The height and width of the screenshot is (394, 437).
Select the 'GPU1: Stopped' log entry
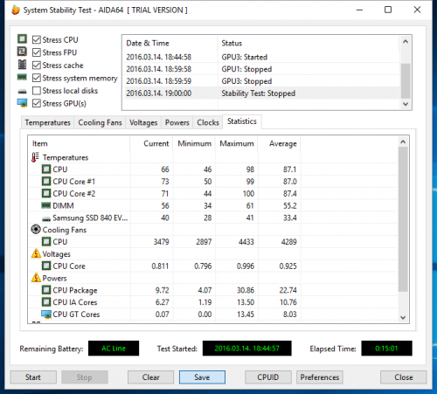tap(261, 69)
